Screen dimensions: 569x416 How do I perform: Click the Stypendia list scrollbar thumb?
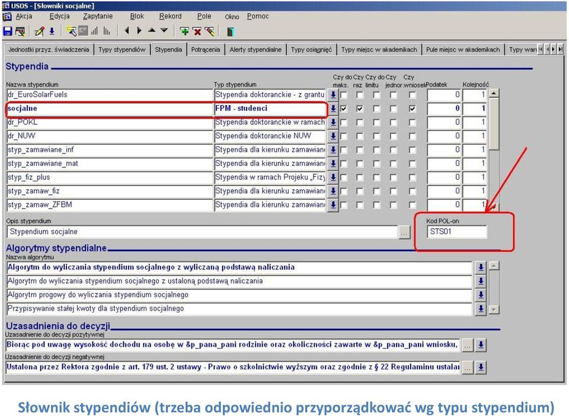[494, 123]
